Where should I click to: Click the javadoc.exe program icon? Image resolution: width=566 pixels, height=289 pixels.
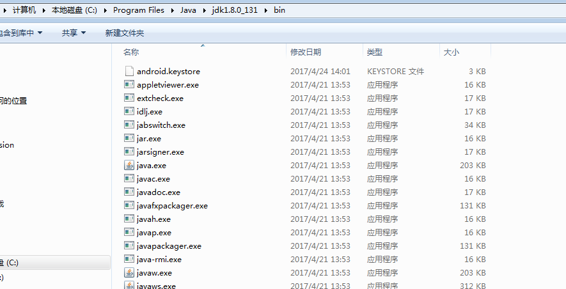click(129, 192)
